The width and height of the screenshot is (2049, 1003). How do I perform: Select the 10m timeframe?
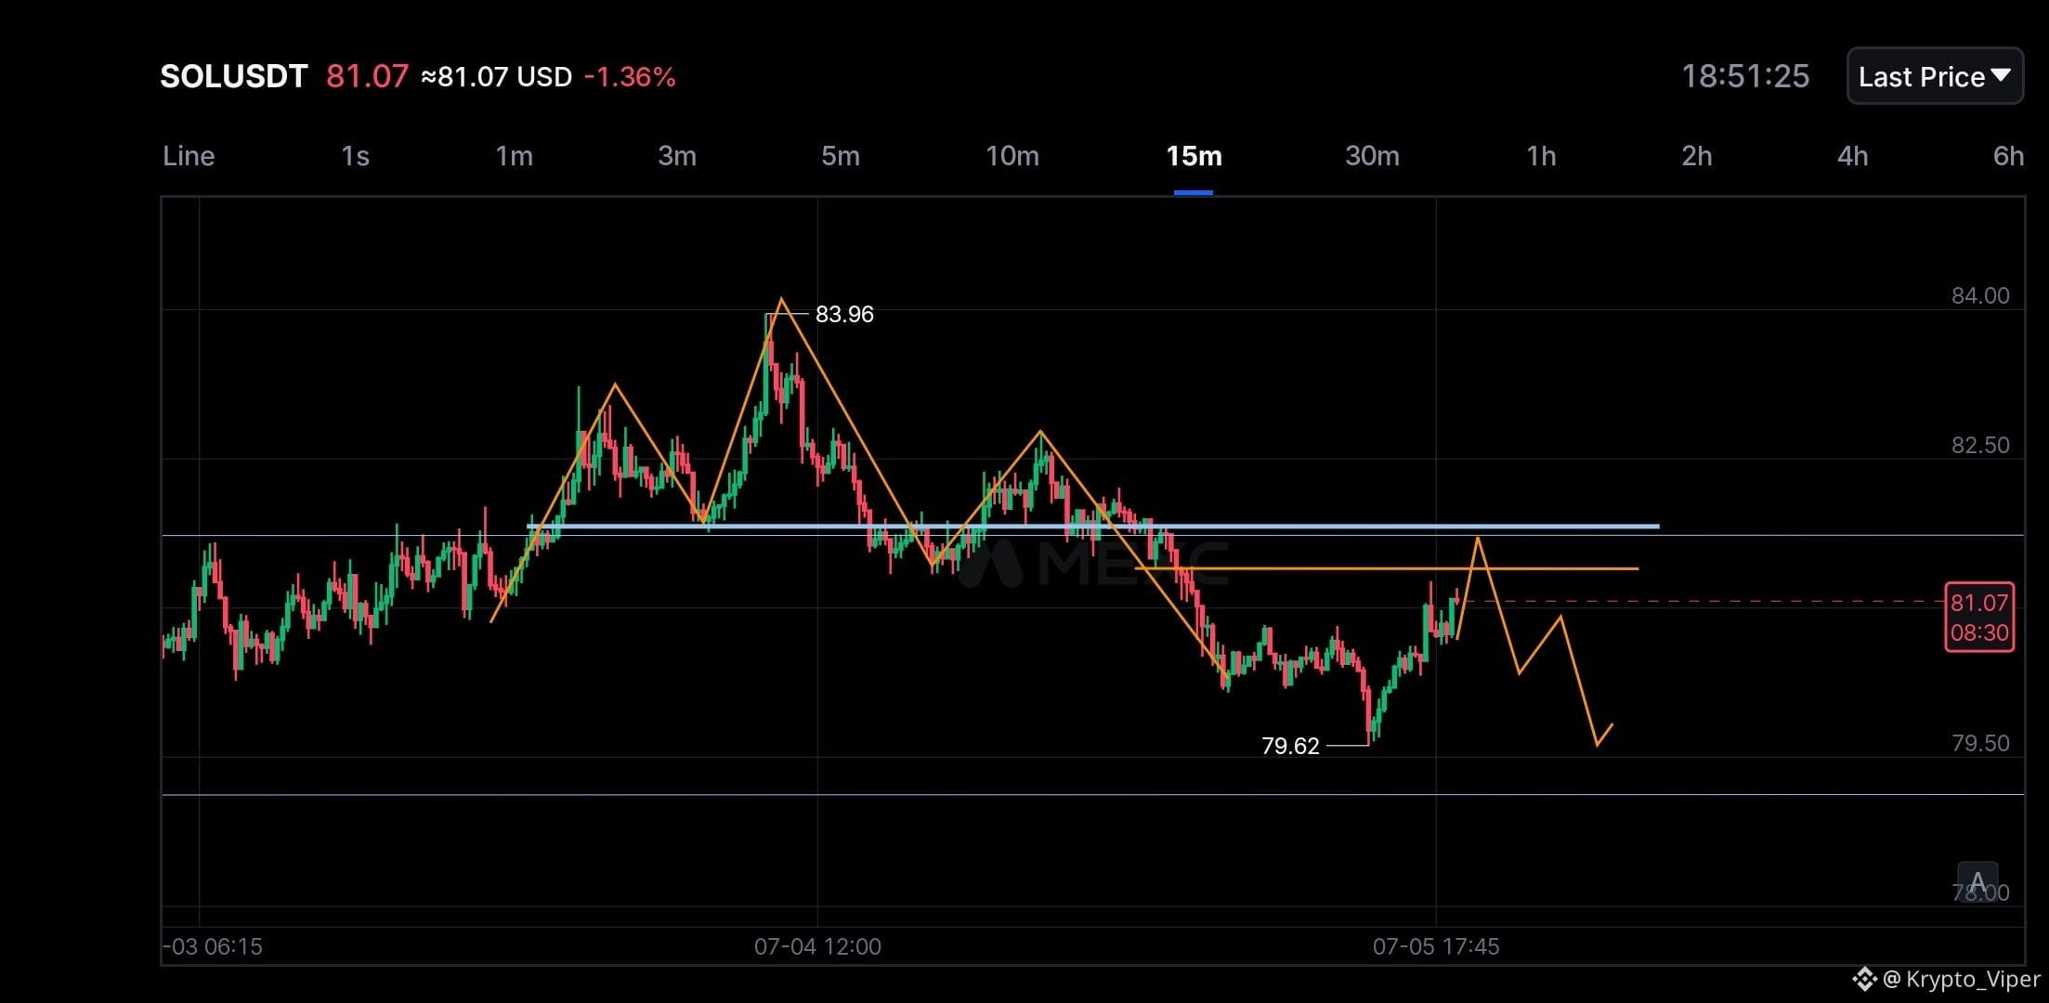point(1012,156)
